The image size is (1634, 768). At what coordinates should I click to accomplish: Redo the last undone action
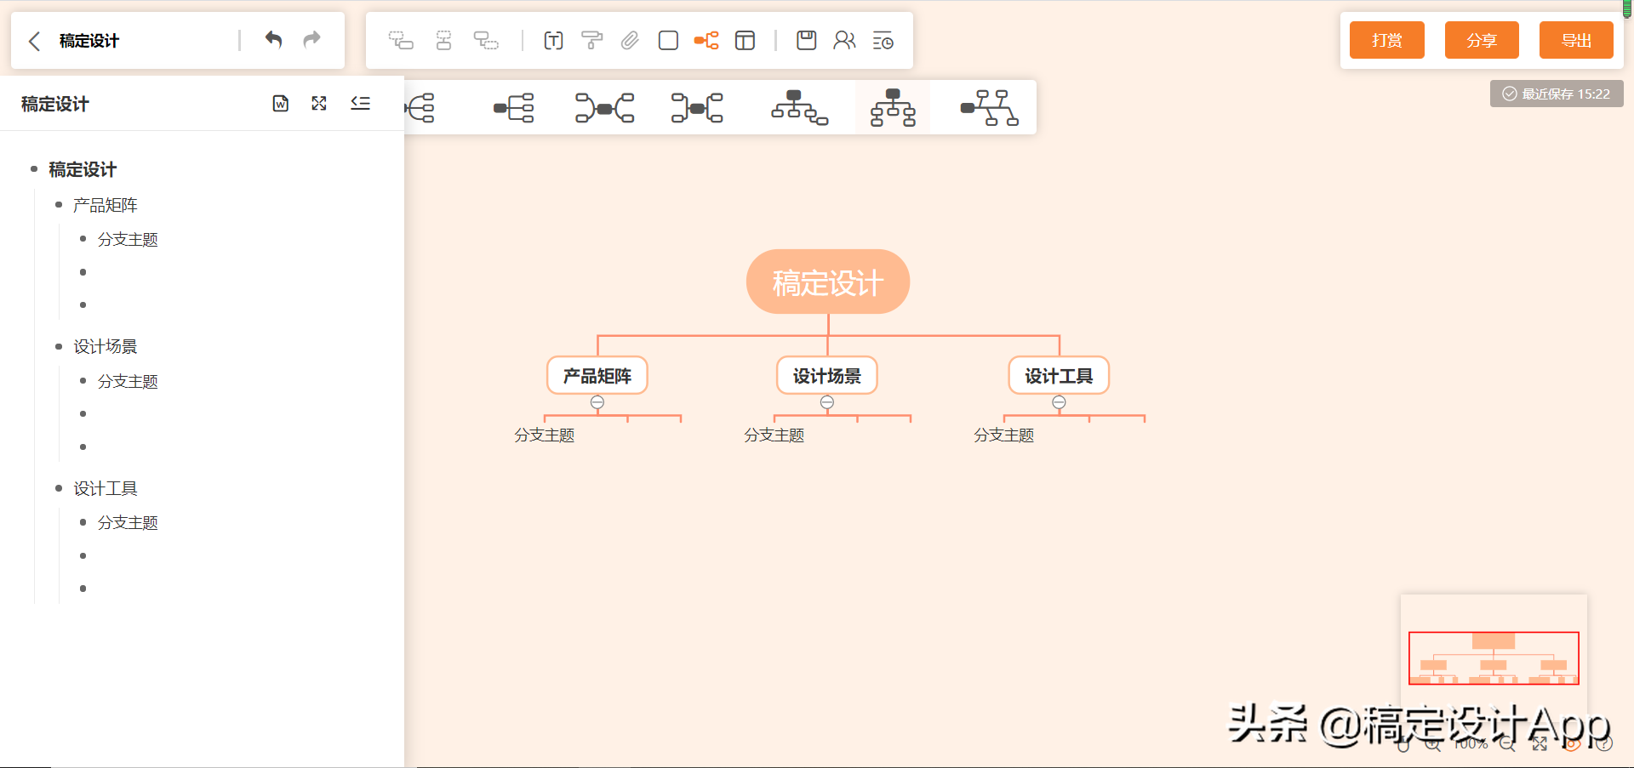312,39
